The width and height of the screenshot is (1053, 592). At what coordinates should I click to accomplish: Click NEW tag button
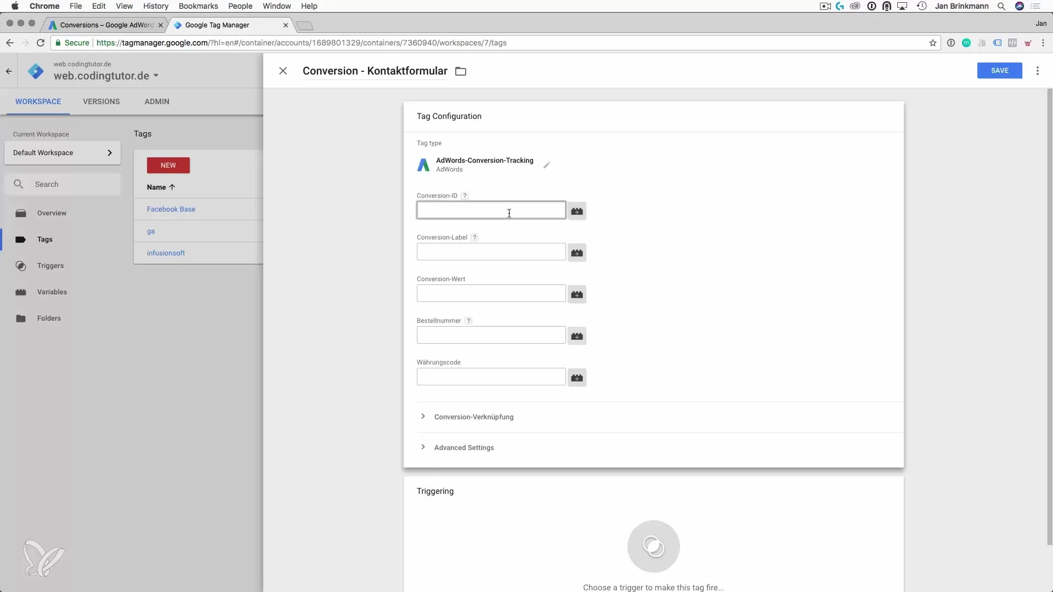tap(168, 166)
